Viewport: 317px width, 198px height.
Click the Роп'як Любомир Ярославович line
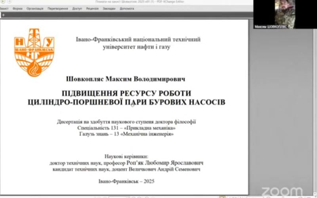(x=126, y=163)
